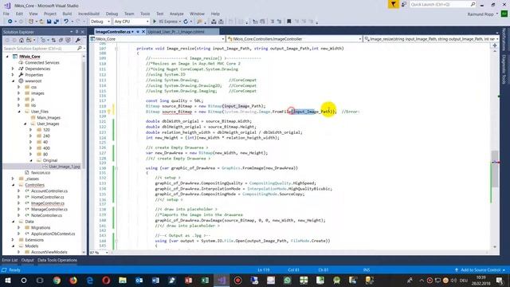Image resolution: width=510 pixels, height=287 pixels.
Task: Close the ImageController.cs tab
Action: tap(143, 32)
